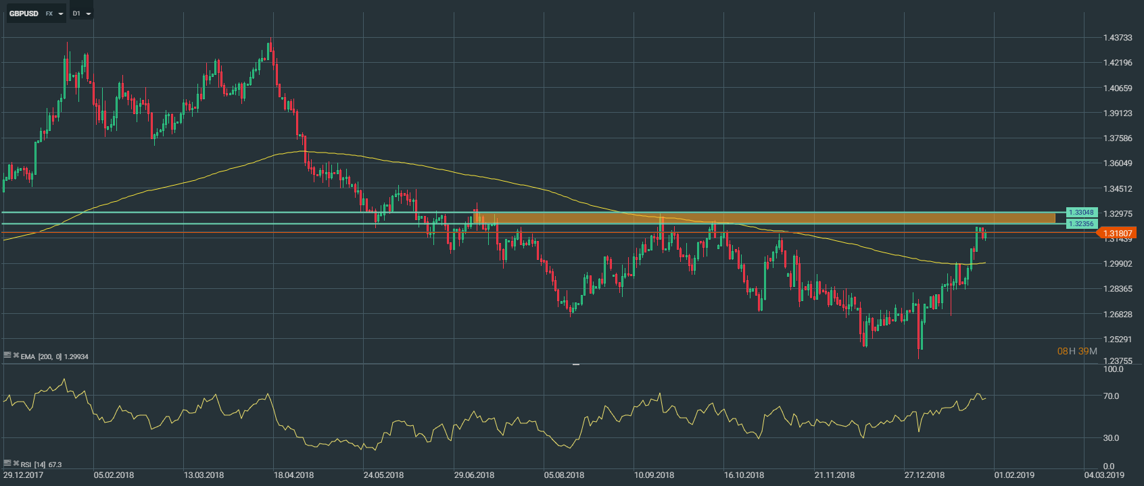Click the RSI 70.0 level on scale
1144x486 pixels.
pyautogui.click(x=1111, y=396)
